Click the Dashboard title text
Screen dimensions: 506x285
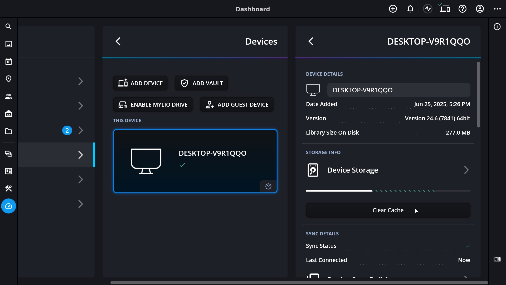(x=253, y=9)
